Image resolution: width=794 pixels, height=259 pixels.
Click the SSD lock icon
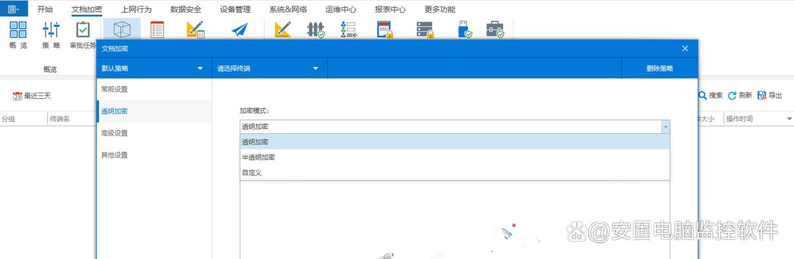click(x=384, y=30)
